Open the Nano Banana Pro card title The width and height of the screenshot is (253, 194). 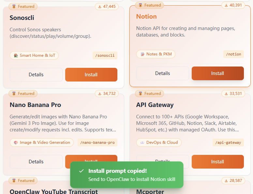pyautogui.click(x=35, y=105)
